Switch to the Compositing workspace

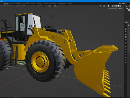tap(53, 4)
